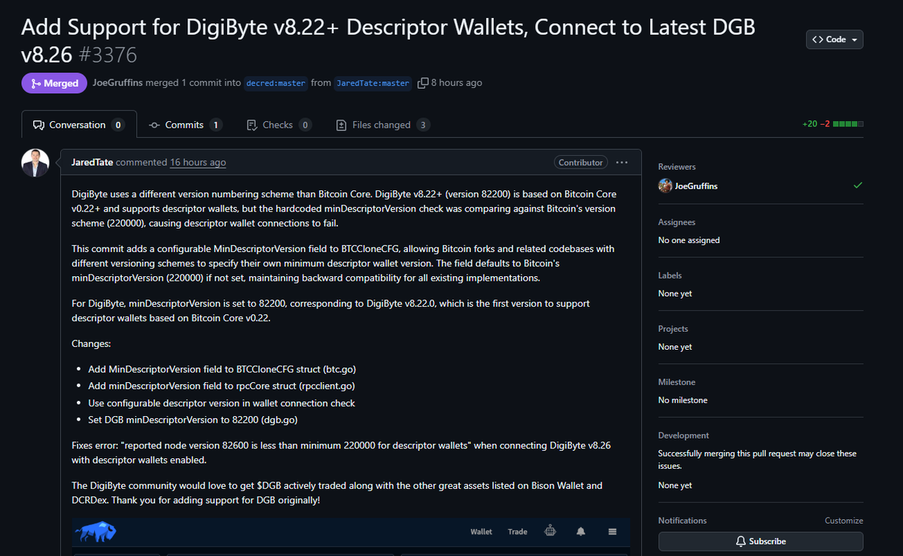
Task: Click bullet 'Use configurable descriptor version in wallet connection check'
Action: [x=221, y=403]
